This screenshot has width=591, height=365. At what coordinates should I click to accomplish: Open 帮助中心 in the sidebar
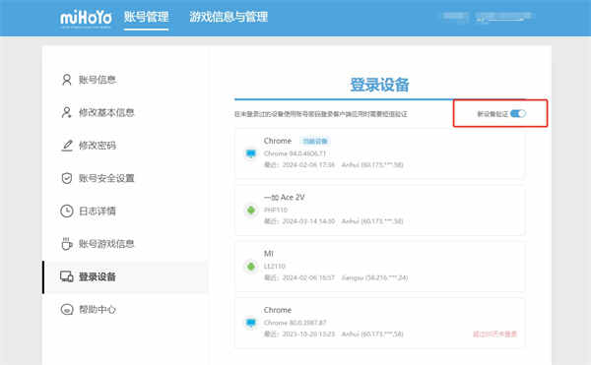pyautogui.click(x=98, y=310)
